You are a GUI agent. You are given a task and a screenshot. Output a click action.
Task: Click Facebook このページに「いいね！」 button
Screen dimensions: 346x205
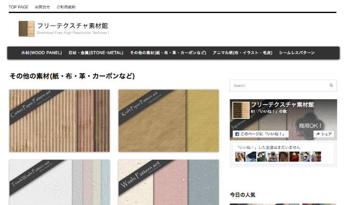tap(260, 134)
